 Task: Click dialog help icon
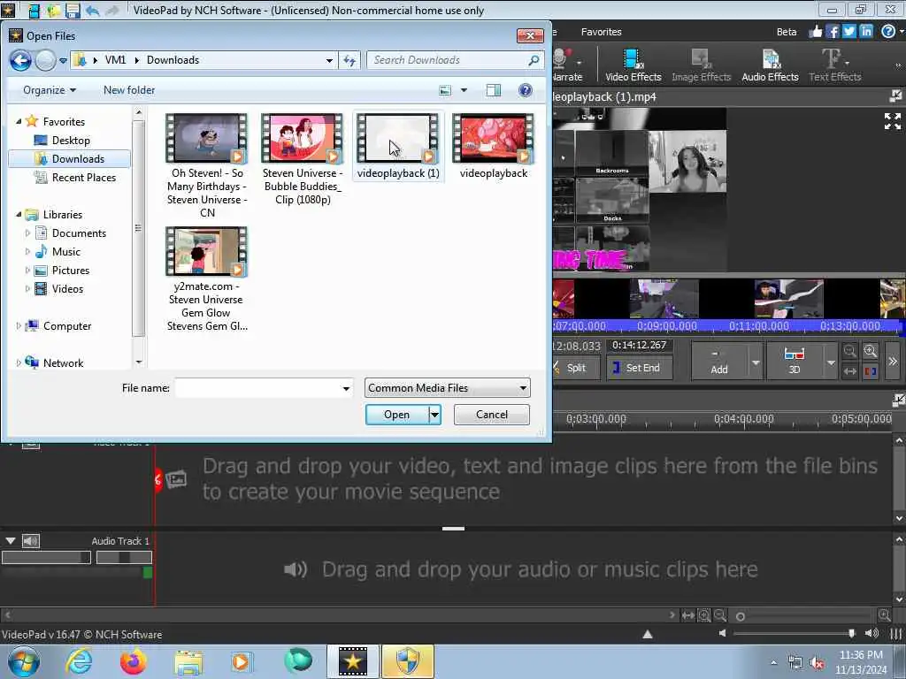tap(526, 90)
